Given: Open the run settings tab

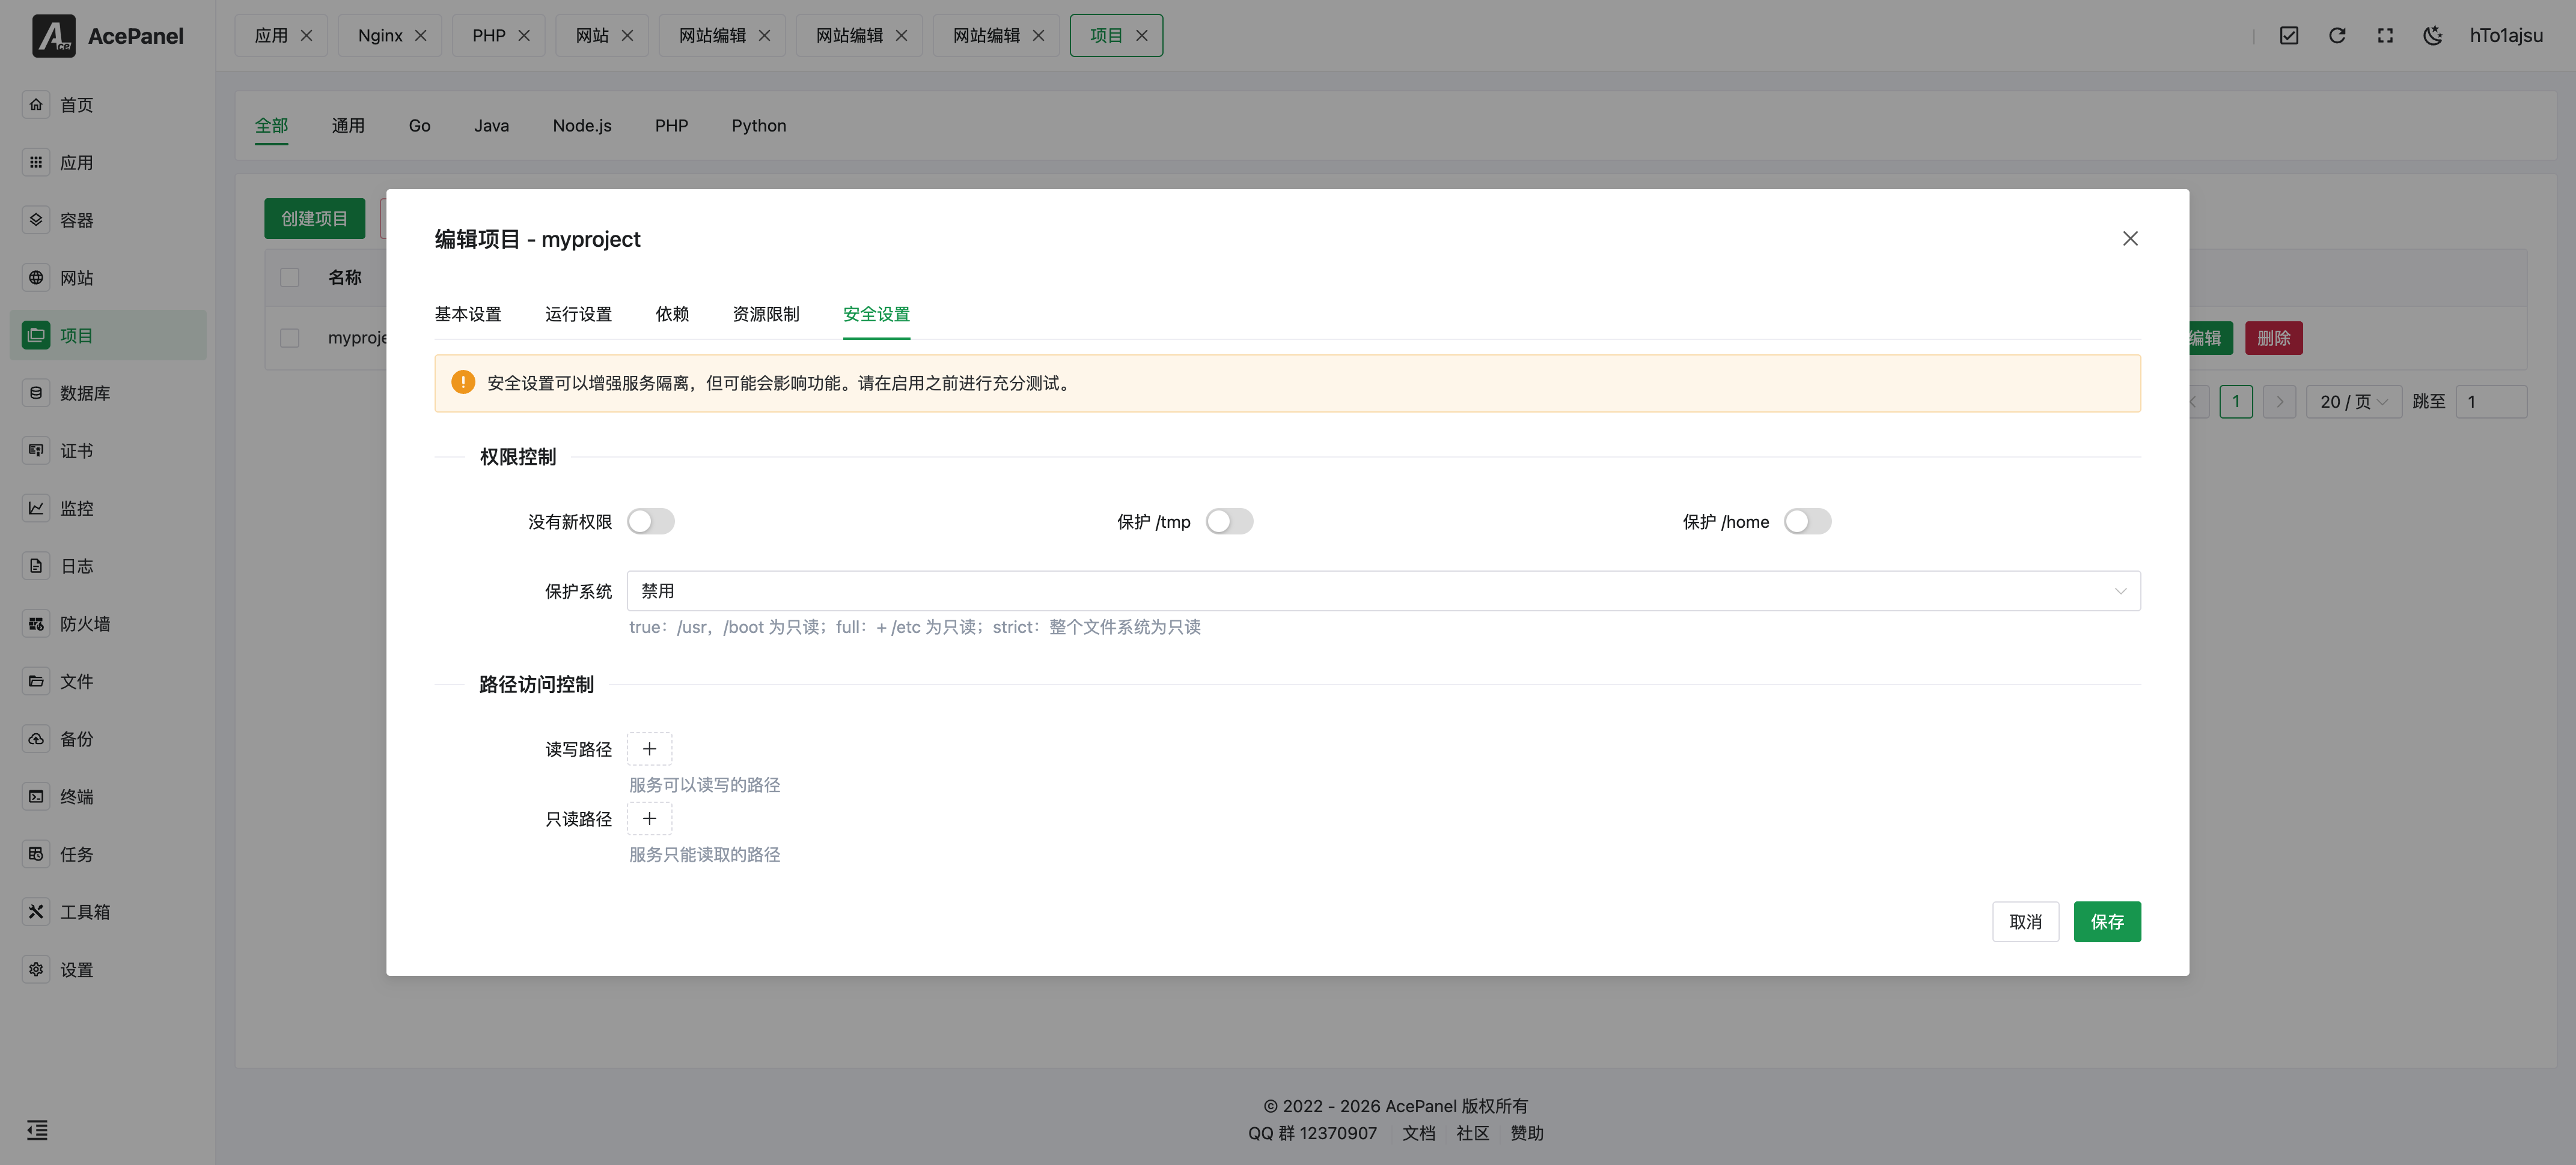Looking at the screenshot, I should [x=578, y=313].
